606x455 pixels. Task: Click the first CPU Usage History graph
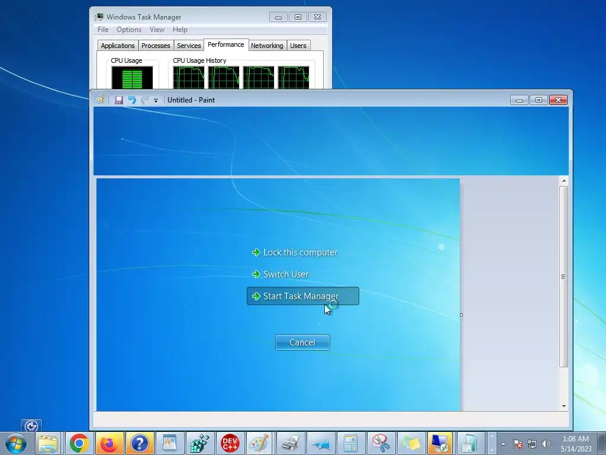(189, 78)
